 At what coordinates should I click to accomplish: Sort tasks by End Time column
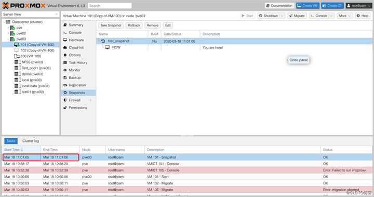[60, 150]
